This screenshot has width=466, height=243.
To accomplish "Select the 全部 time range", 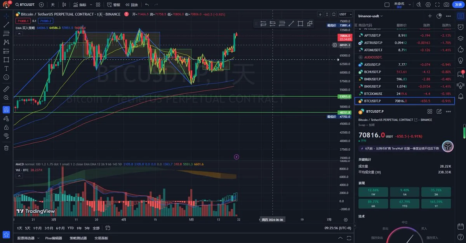I will coord(96,228).
